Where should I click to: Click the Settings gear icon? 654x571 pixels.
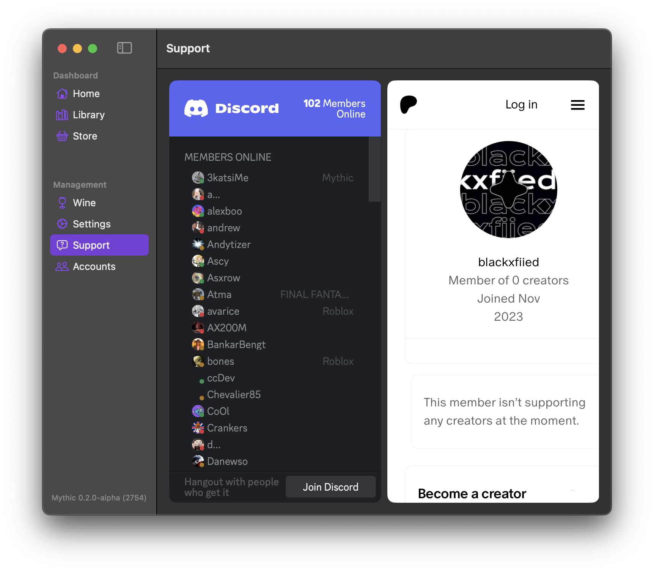click(62, 224)
